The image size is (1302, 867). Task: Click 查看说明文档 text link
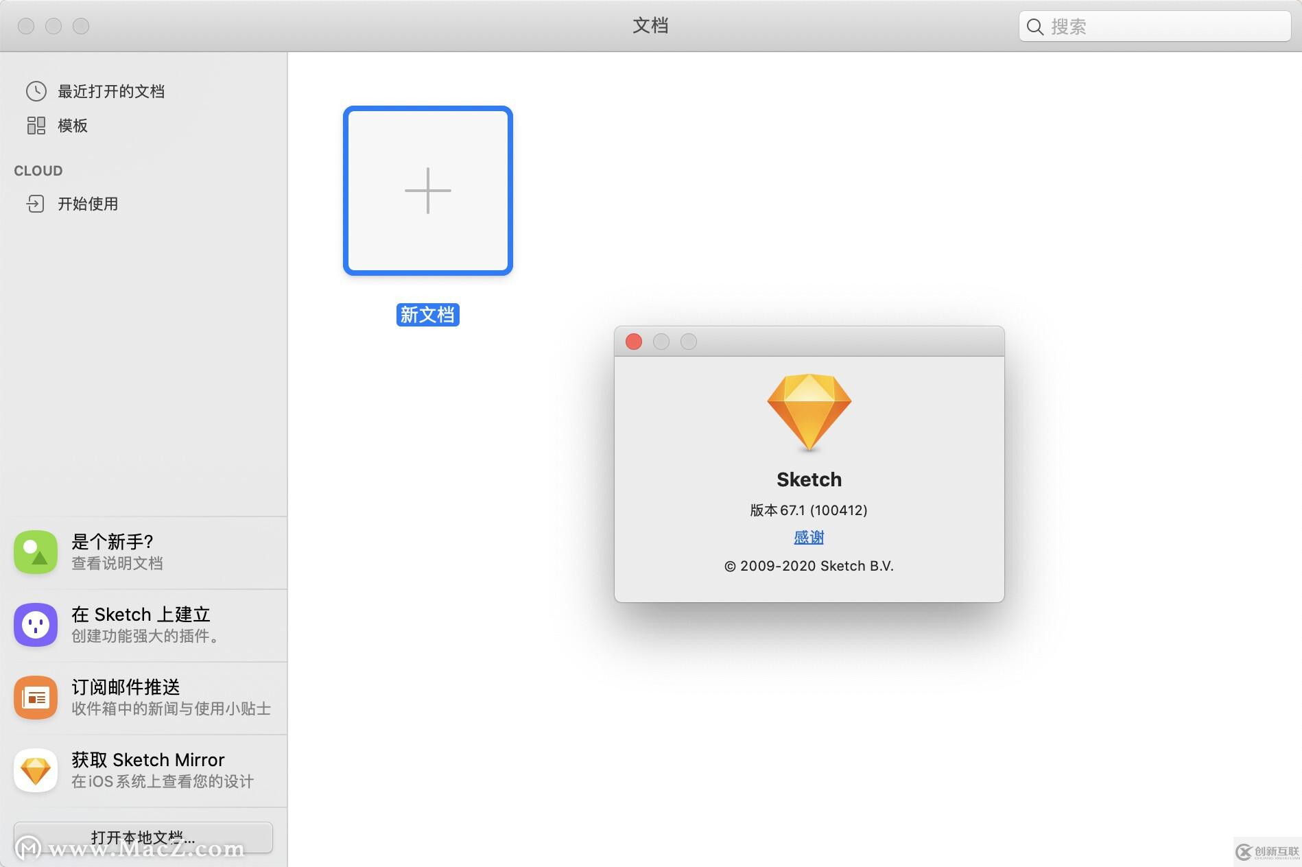point(117,563)
